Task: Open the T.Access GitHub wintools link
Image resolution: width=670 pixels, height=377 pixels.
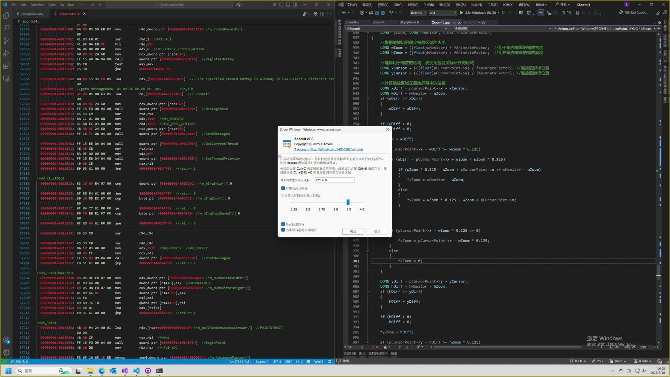Action: pos(328,149)
